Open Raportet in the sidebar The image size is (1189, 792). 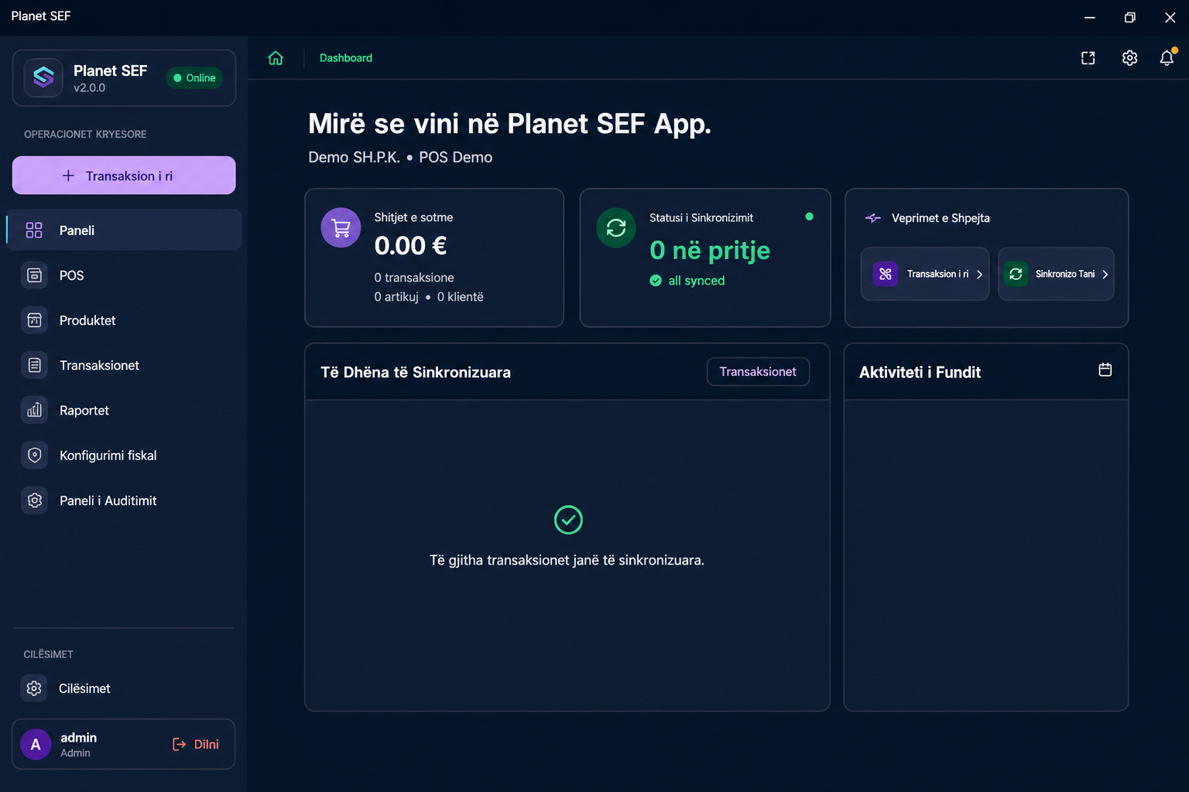tap(124, 410)
